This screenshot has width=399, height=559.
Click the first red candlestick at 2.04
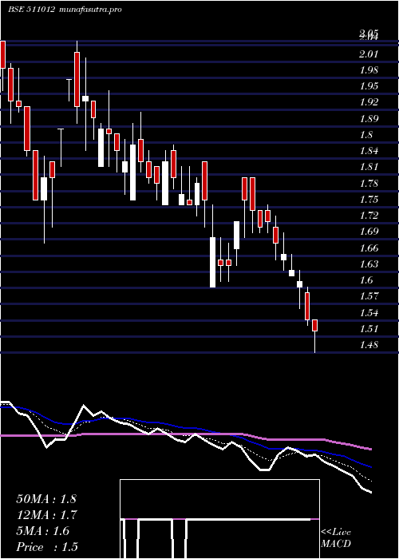2,54
